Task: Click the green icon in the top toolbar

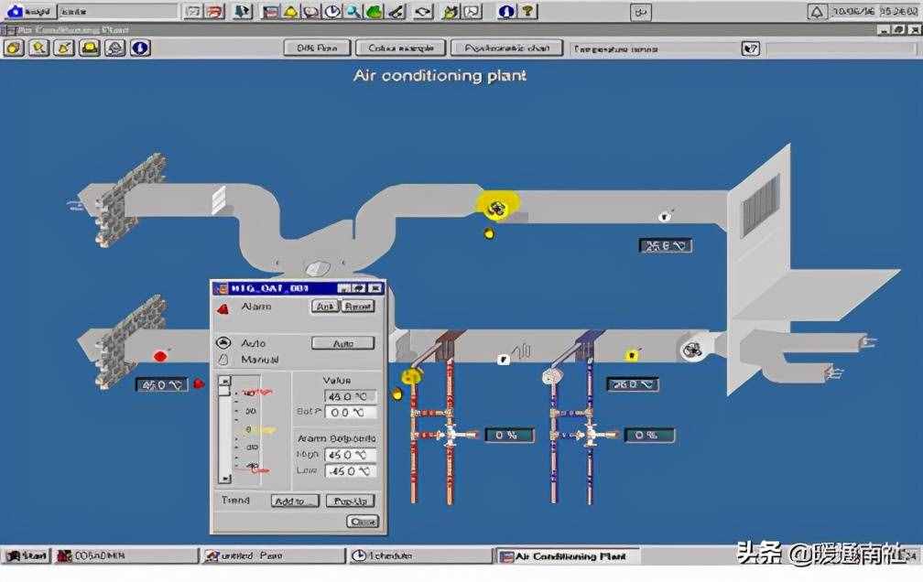Action: coord(375,11)
